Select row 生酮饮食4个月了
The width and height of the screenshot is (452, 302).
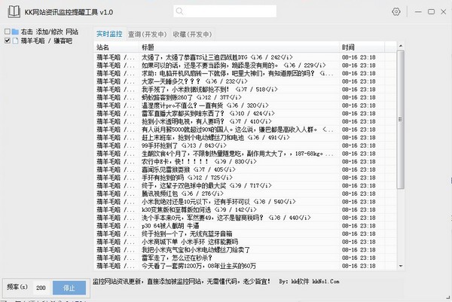[x=245, y=154]
